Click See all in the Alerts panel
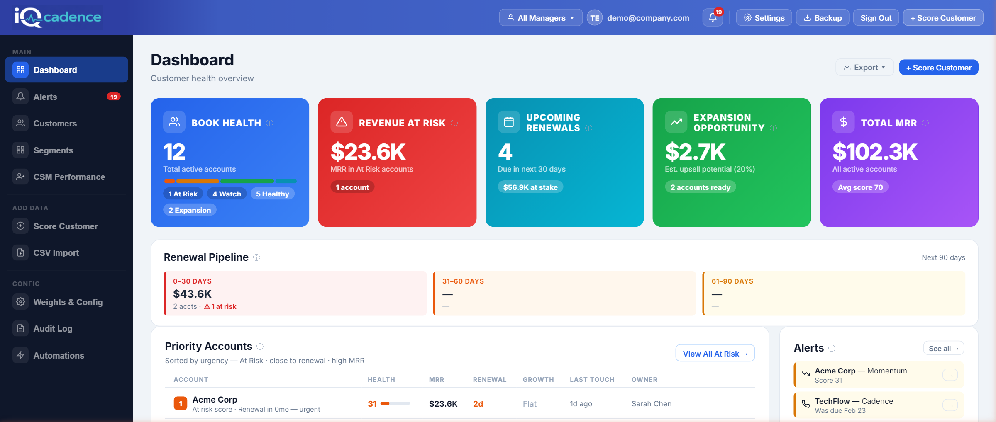Image resolution: width=996 pixels, height=422 pixels. (944, 348)
